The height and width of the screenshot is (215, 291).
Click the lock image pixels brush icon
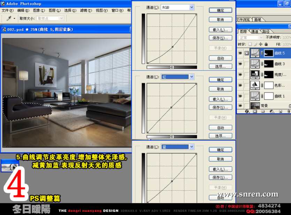pos(255,44)
